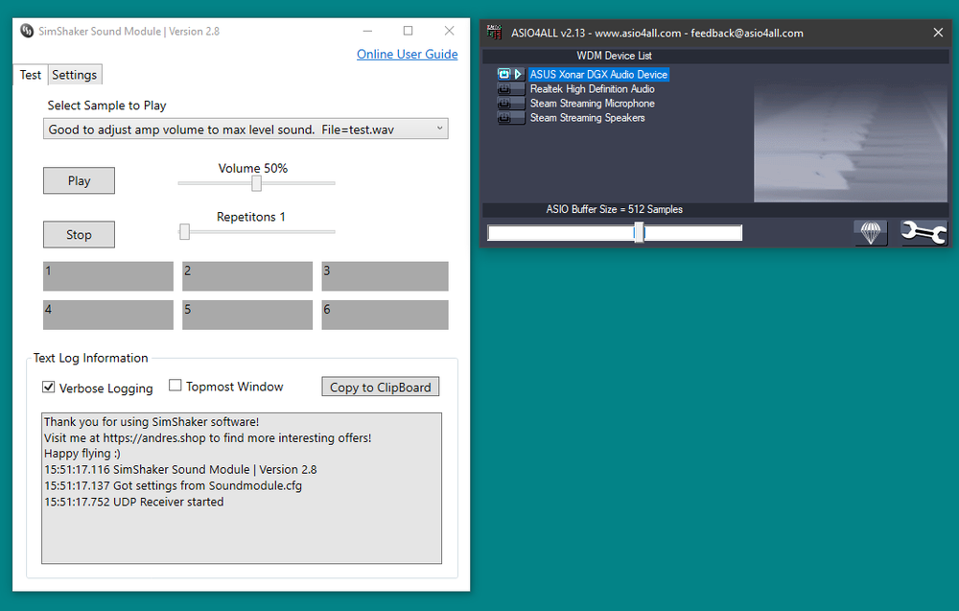Viewport: 959px width, 611px height.
Task: Click the 'ASIO Buffer Size = 512 Samples' label
Action: [614, 209]
